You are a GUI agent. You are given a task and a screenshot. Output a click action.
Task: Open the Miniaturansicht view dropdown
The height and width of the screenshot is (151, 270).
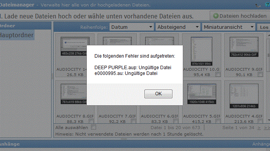pos(229,27)
